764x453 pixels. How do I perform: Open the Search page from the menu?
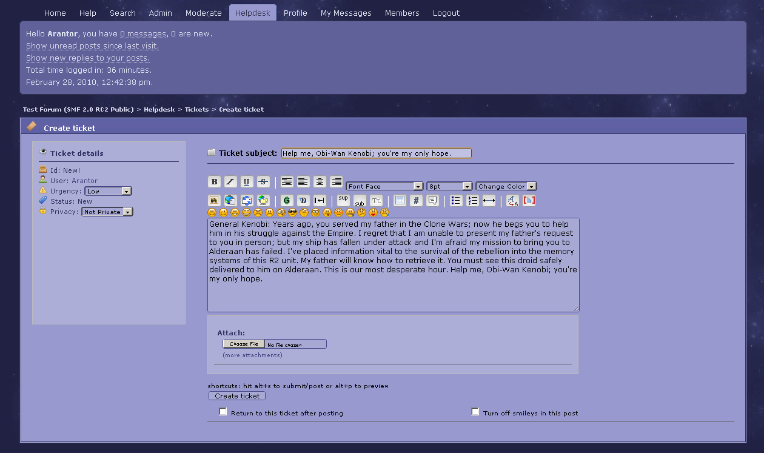[x=122, y=13]
